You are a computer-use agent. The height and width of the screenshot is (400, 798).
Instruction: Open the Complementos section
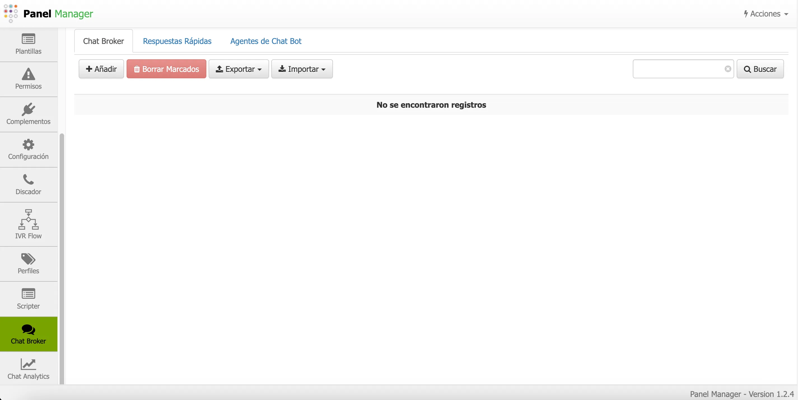click(x=28, y=114)
